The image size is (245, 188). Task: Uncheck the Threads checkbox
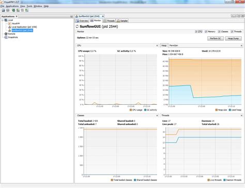pos(232,32)
